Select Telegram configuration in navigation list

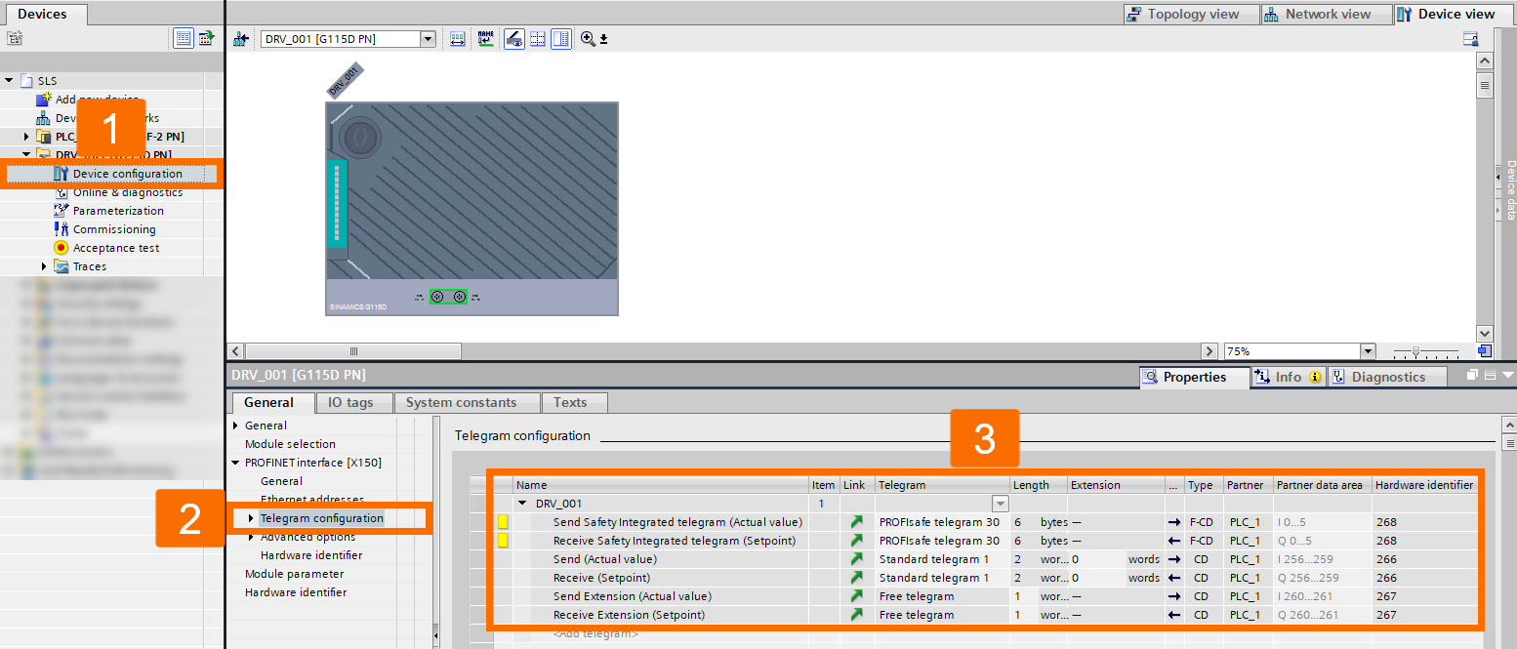tap(323, 518)
